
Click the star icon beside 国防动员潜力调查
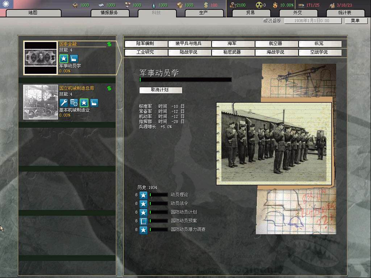pyautogui.click(x=143, y=230)
